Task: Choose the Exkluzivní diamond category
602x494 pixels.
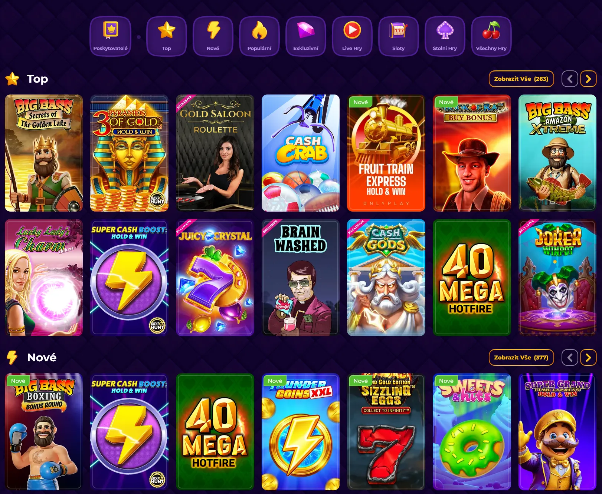Action: [305, 36]
